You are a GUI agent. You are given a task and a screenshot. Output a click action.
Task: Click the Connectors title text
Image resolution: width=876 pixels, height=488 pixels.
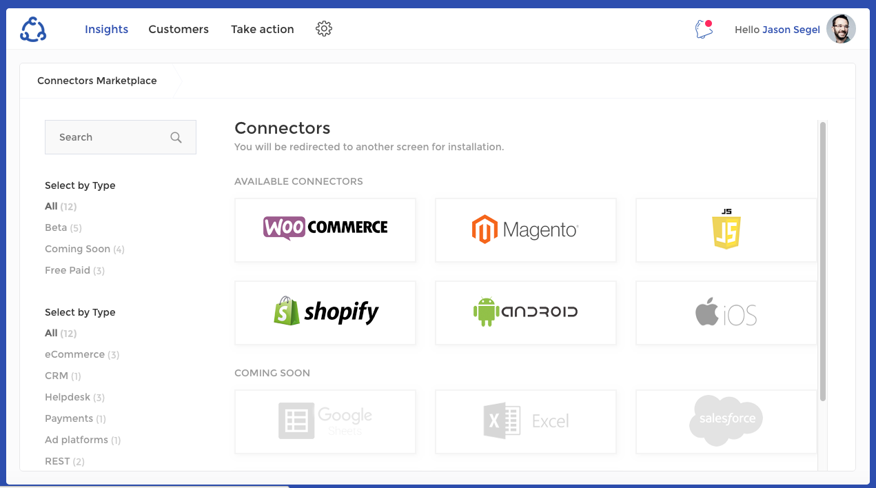[283, 128]
